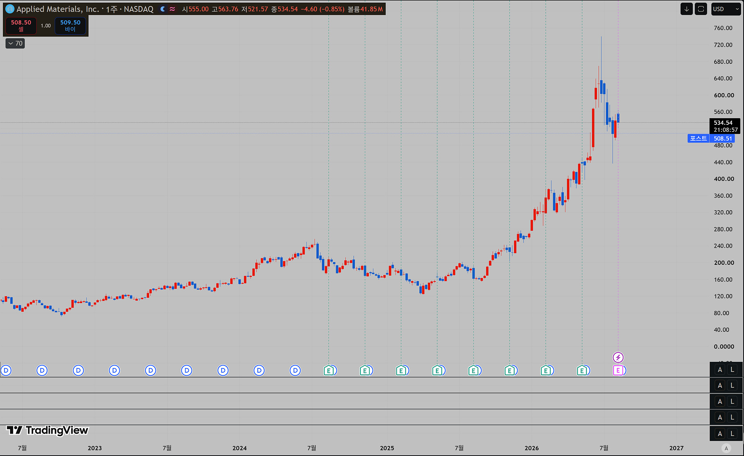Toggle log scale L beside the TradingView logo pane
744x456 pixels.
click(732, 434)
